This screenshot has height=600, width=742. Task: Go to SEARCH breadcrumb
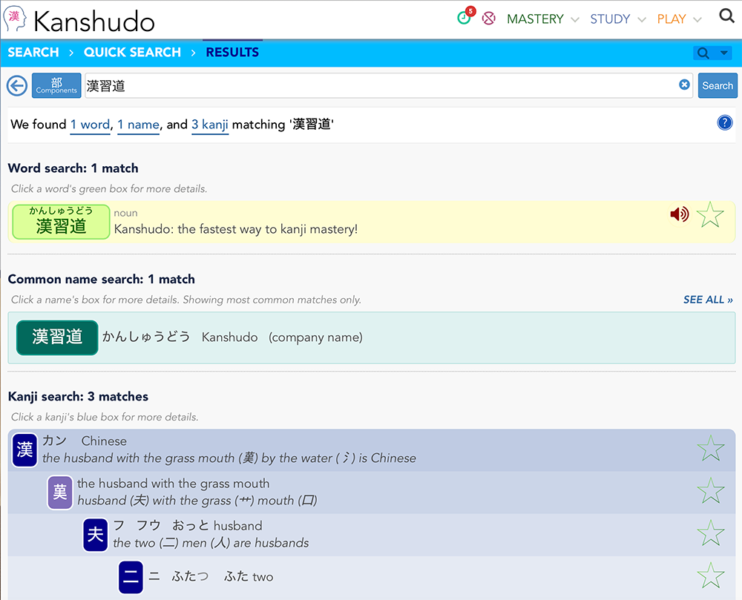tap(33, 52)
